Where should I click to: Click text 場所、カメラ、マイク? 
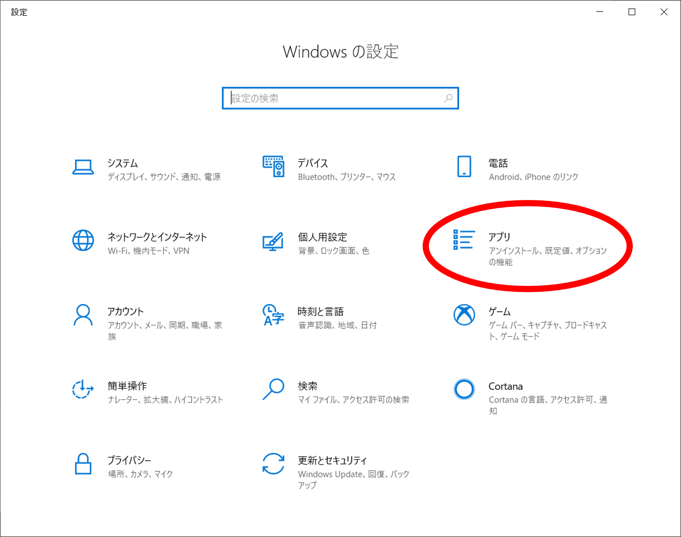click(x=140, y=474)
